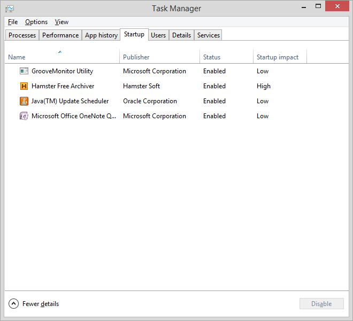Select the Hamster Free Archiver High impact cell
The width and height of the screenshot is (353, 321).
[x=264, y=86]
